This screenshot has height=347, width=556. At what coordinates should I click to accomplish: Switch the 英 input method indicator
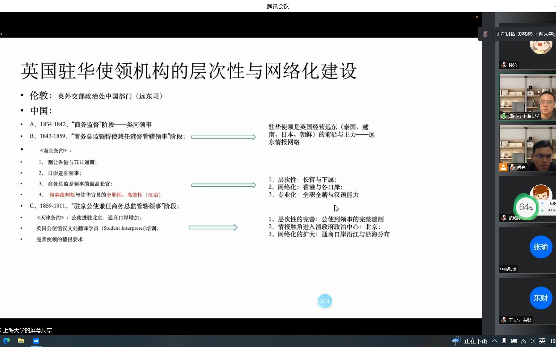point(542,341)
